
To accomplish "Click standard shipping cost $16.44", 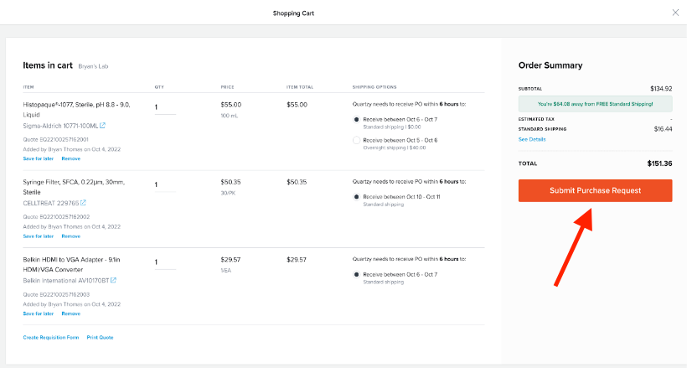I will tap(663, 129).
